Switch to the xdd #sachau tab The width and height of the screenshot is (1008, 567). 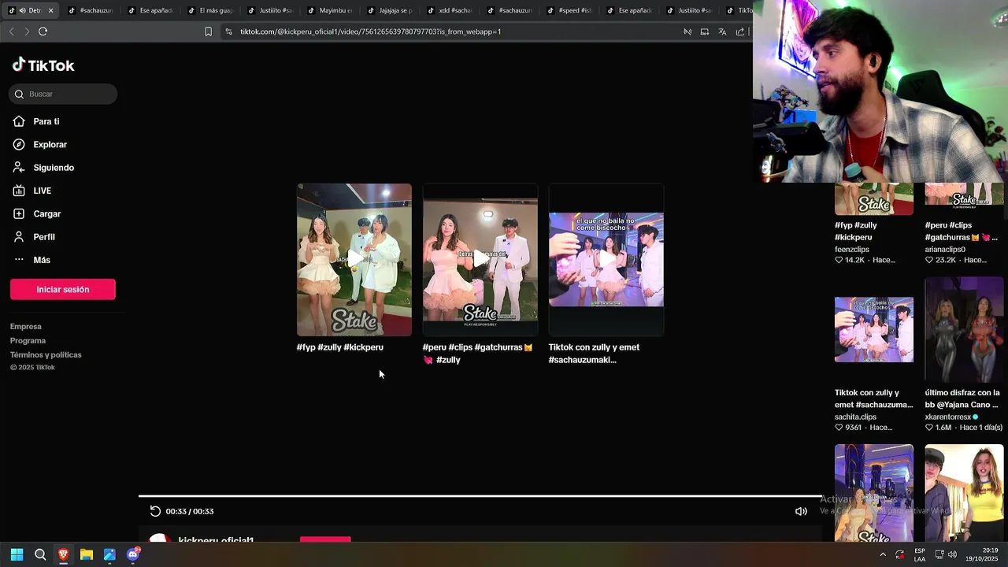[x=450, y=11]
